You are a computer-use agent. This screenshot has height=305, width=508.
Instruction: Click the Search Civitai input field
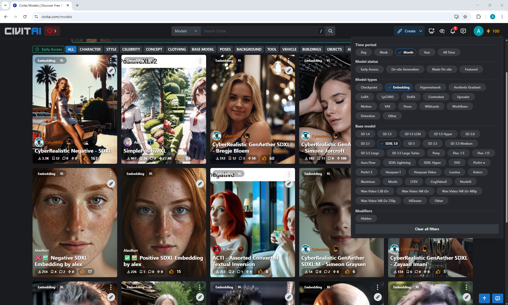259,31
